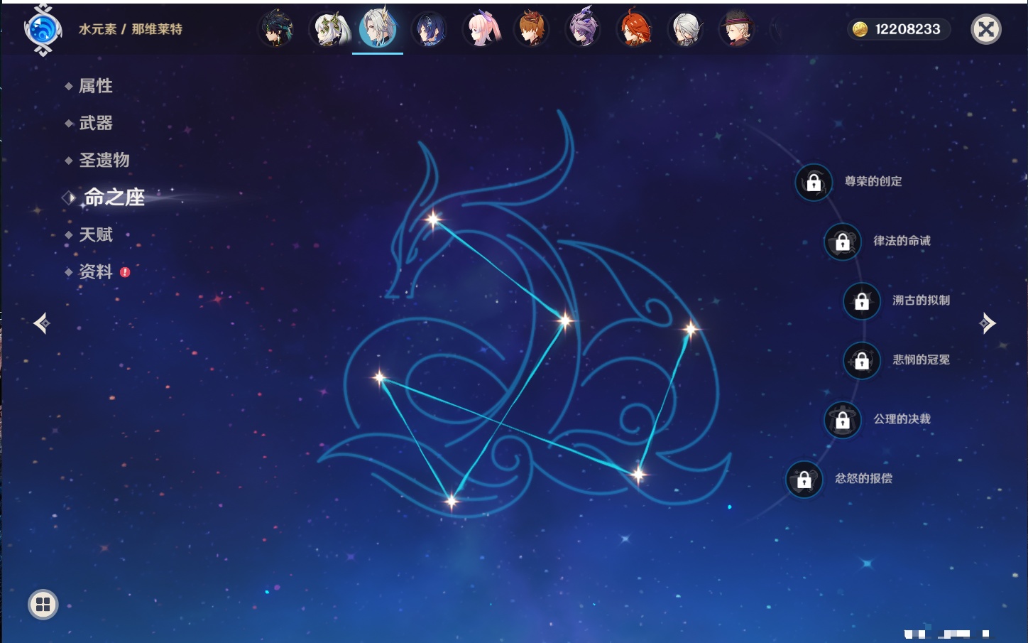Click the 悲悯的冠冕 constellation label

point(921,360)
